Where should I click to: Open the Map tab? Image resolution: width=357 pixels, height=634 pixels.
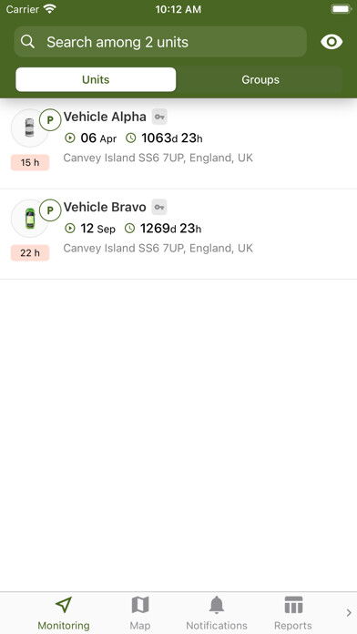[140, 612]
